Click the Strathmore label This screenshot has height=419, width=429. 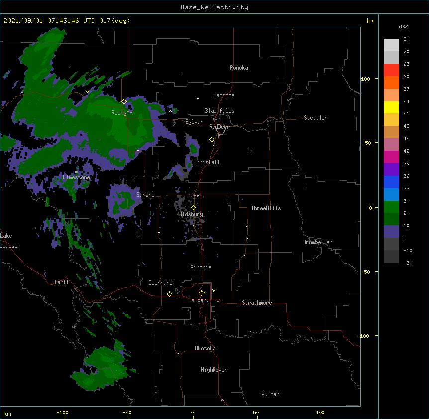pyautogui.click(x=257, y=303)
